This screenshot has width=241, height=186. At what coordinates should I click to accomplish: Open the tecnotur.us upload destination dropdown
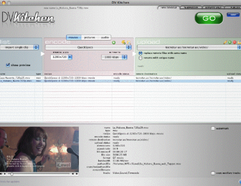(189, 47)
